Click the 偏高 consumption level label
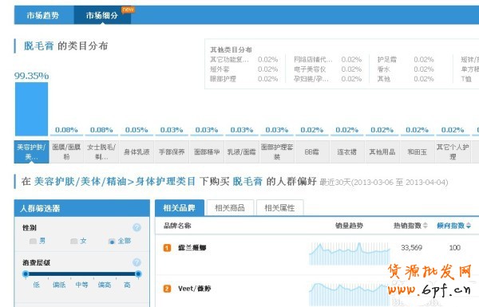This screenshot has height=307, width=479. 105,285
